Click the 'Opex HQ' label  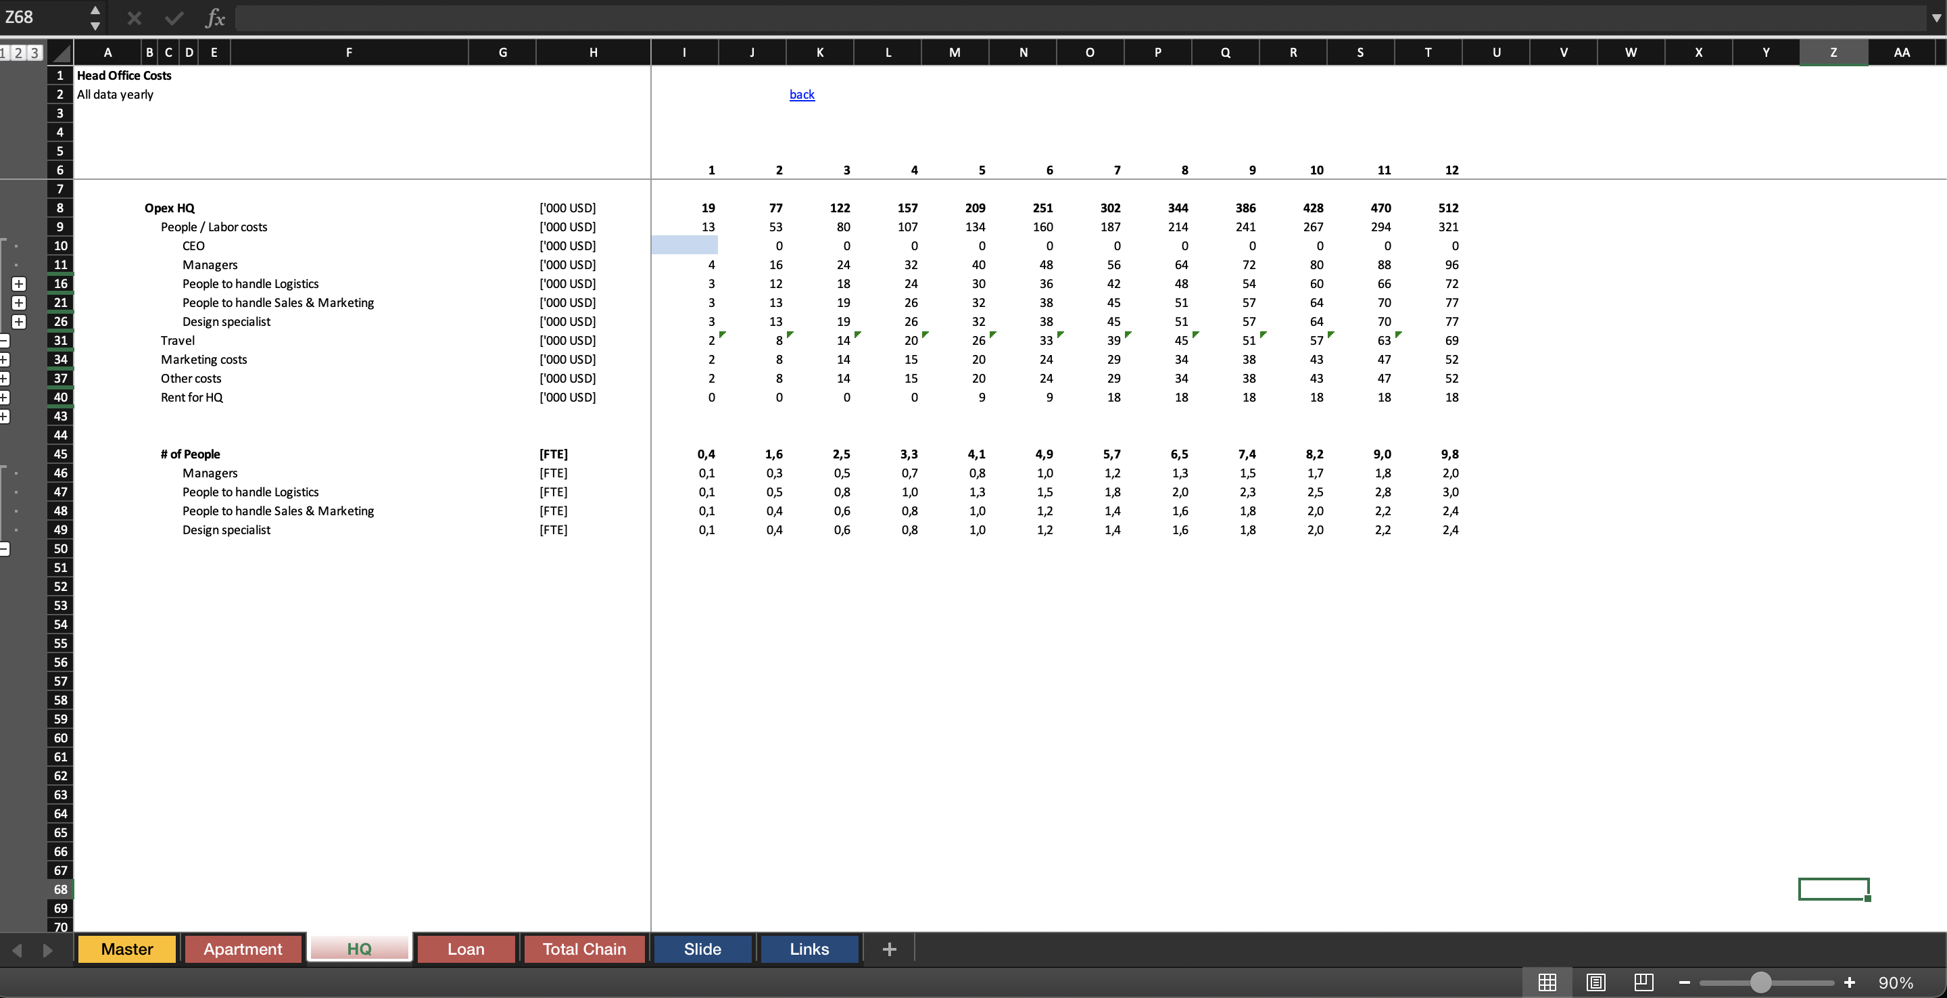pyautogui.click(x=169, y=208)
